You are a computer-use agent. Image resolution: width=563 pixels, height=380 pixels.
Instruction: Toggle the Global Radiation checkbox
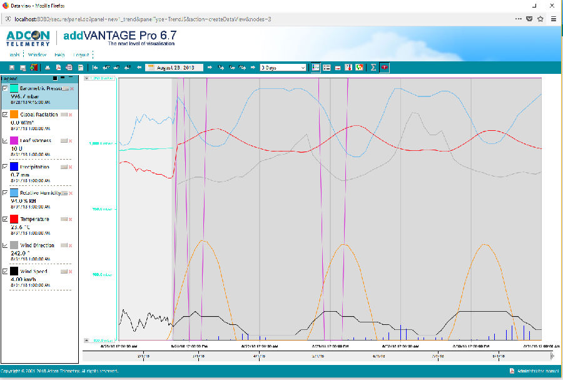click(x=6, y=115)
